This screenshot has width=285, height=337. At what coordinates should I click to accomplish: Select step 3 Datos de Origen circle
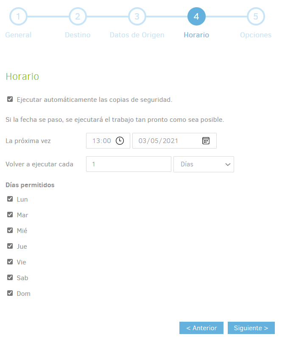point(137,17)
